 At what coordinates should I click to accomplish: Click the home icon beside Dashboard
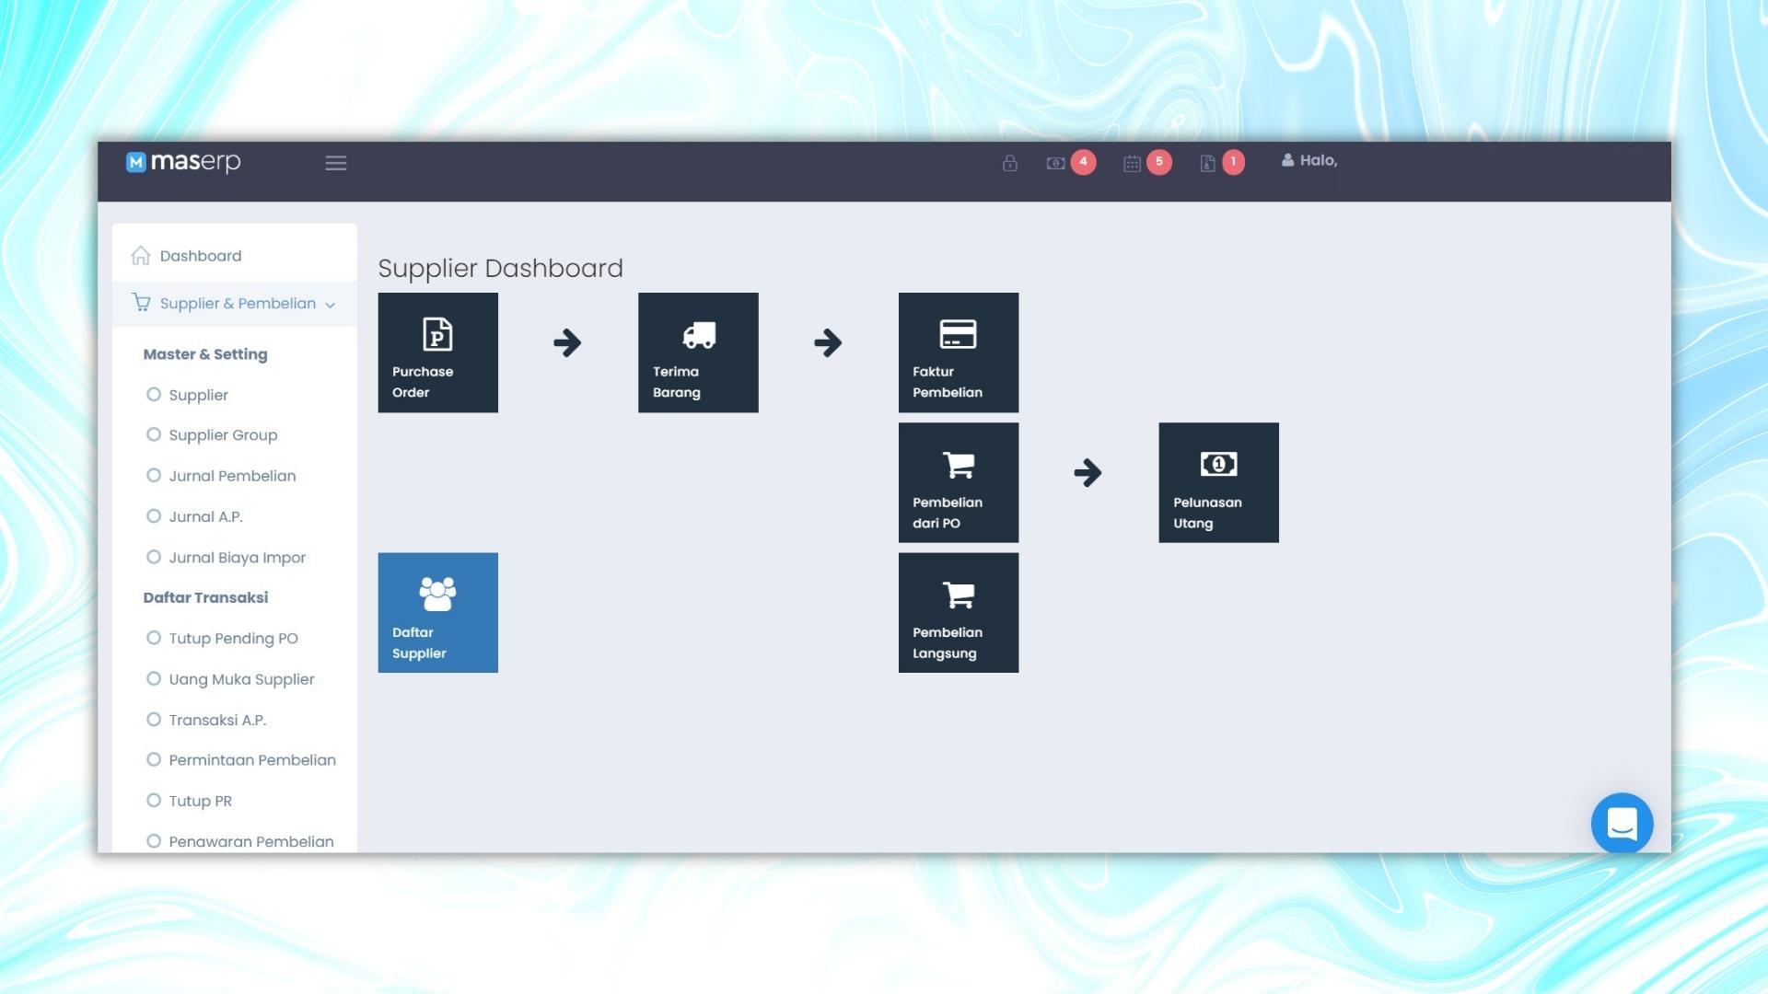(x=140, y=255)
